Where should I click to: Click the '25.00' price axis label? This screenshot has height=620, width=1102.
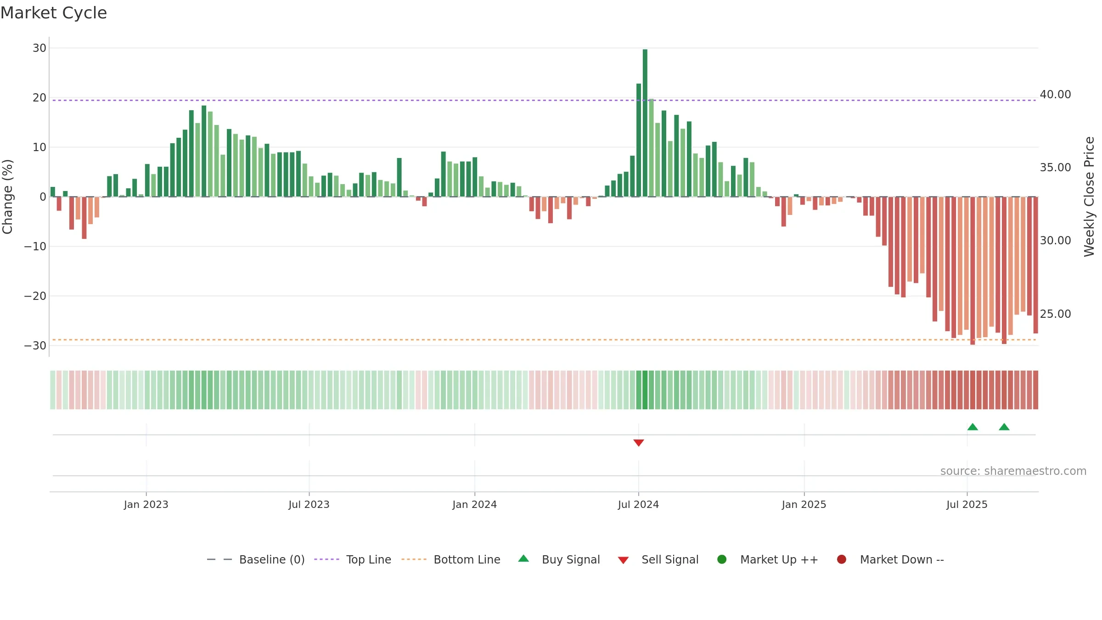1056,314
